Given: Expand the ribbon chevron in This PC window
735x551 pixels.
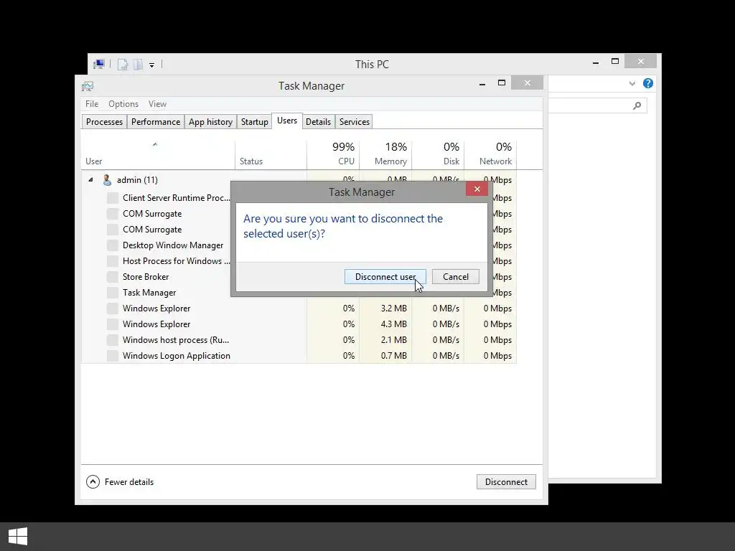Looking at the screenshot, I should point(632,83).
